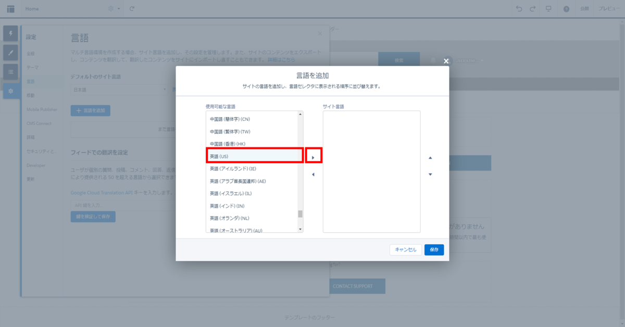This screenshot has height=327, width=625.
Task: Open the Theme brush panel
Action: point(10,53)
